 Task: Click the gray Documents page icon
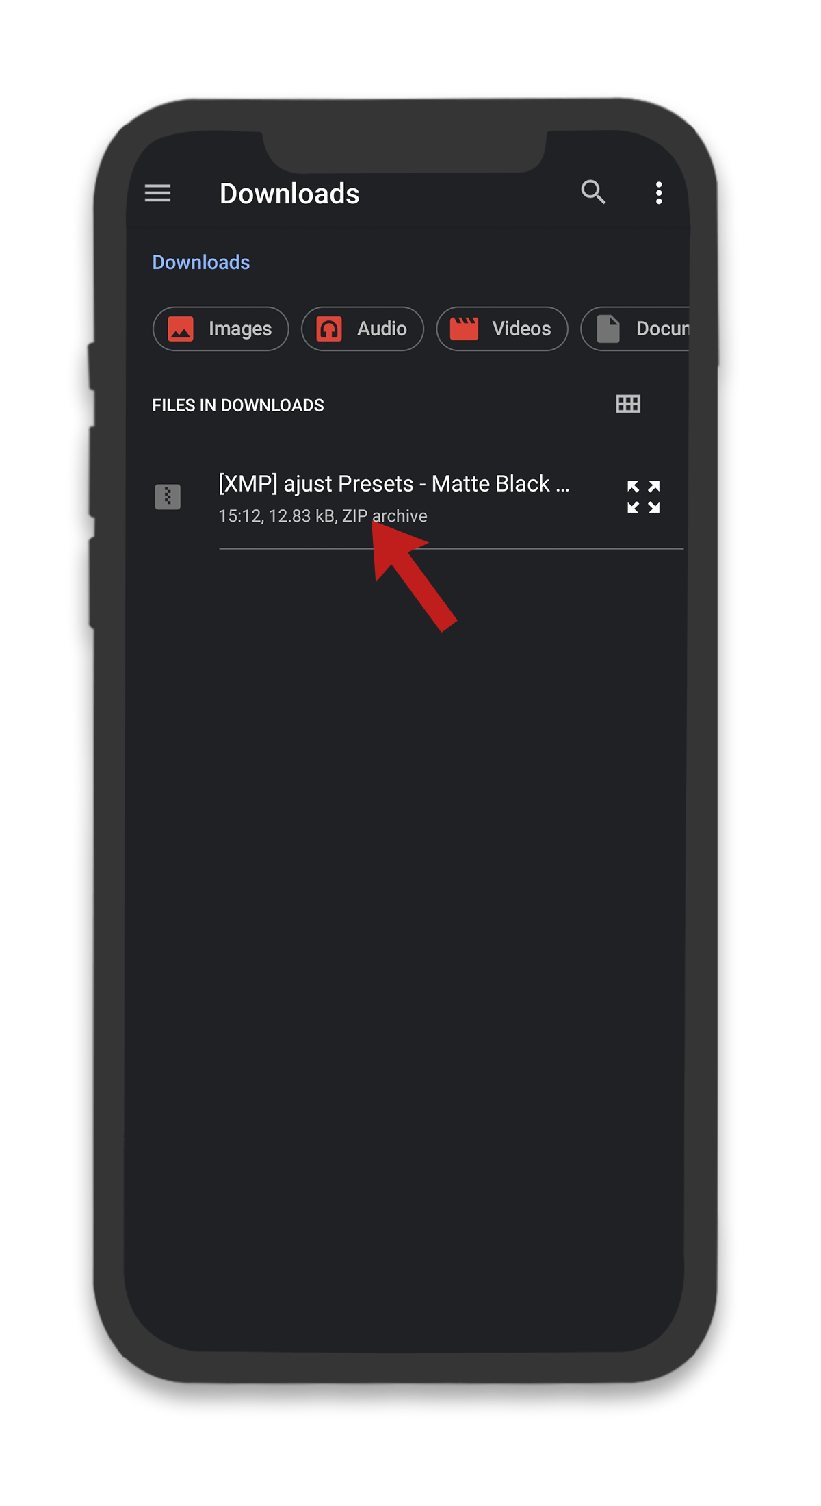(x=608, y=329)
